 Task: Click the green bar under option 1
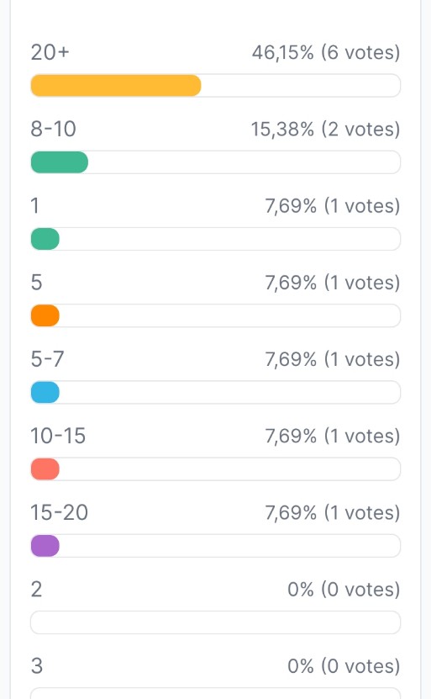[45, 239]
